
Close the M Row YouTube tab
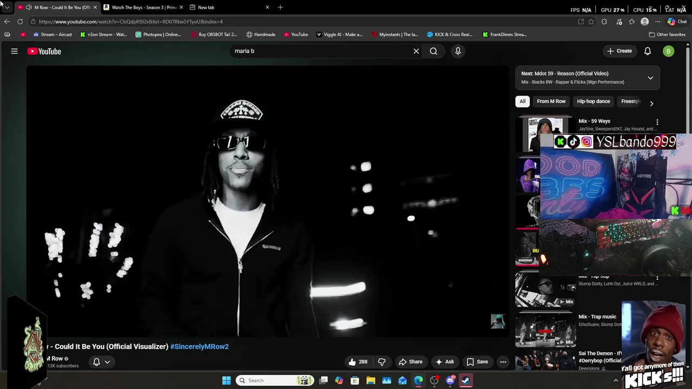point(95,7)
